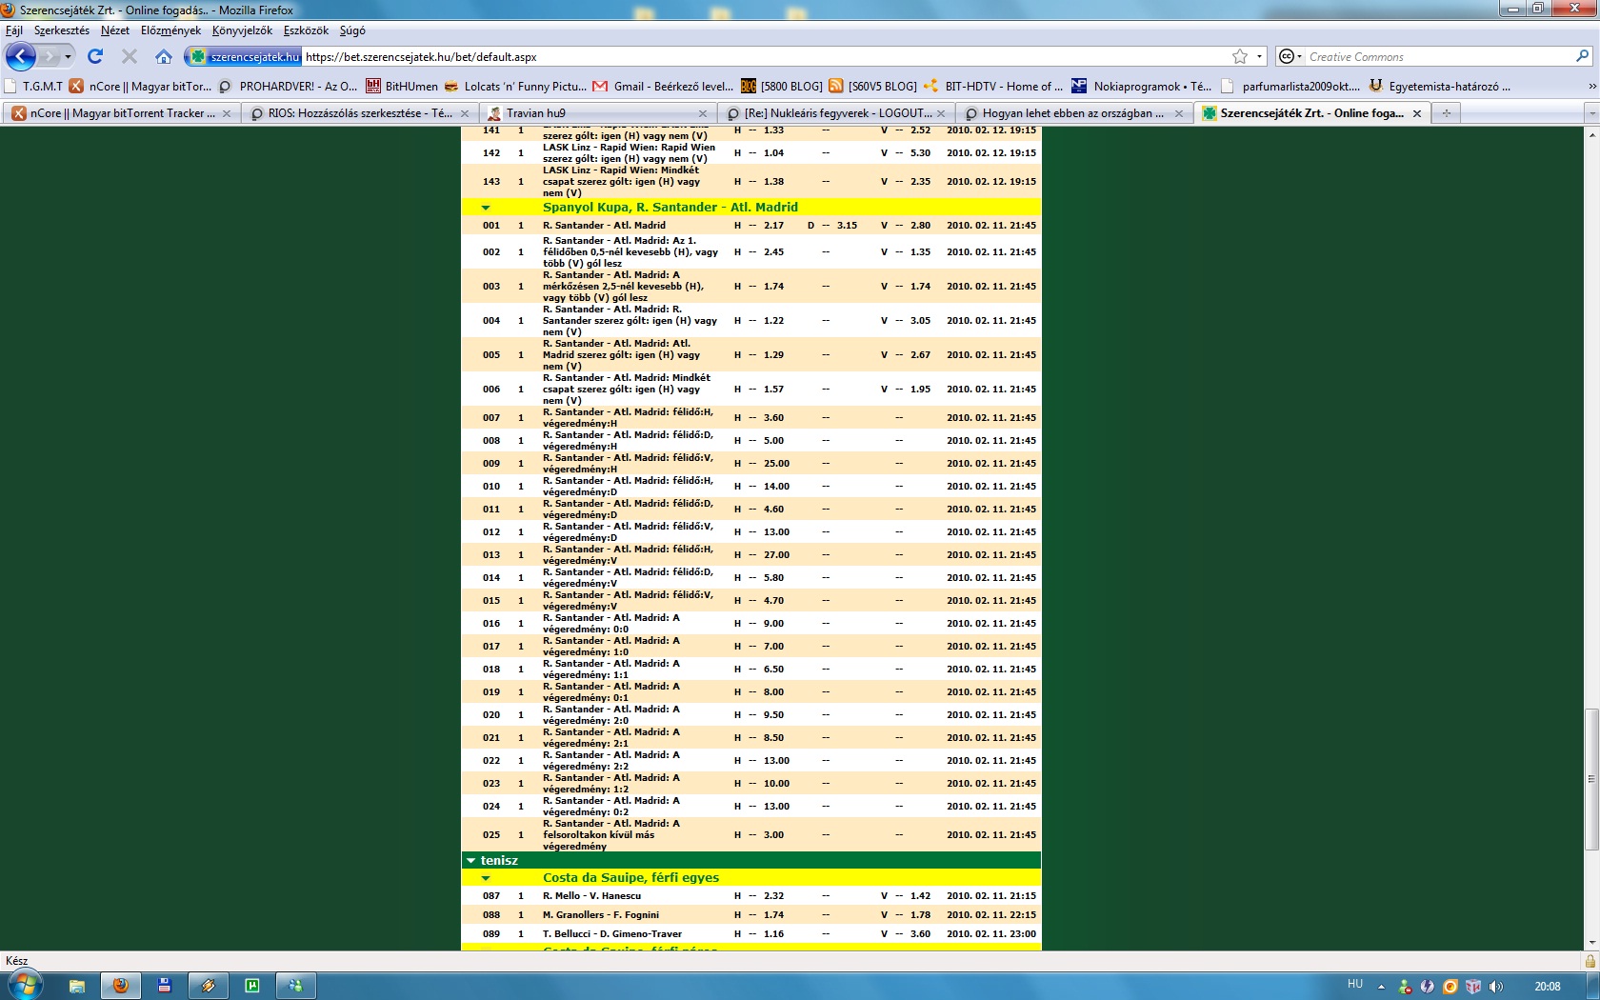Open the Gmail Beérkező level bookmark
Viewport: 1600px width, 1000px height.
(x=663, y=86)
